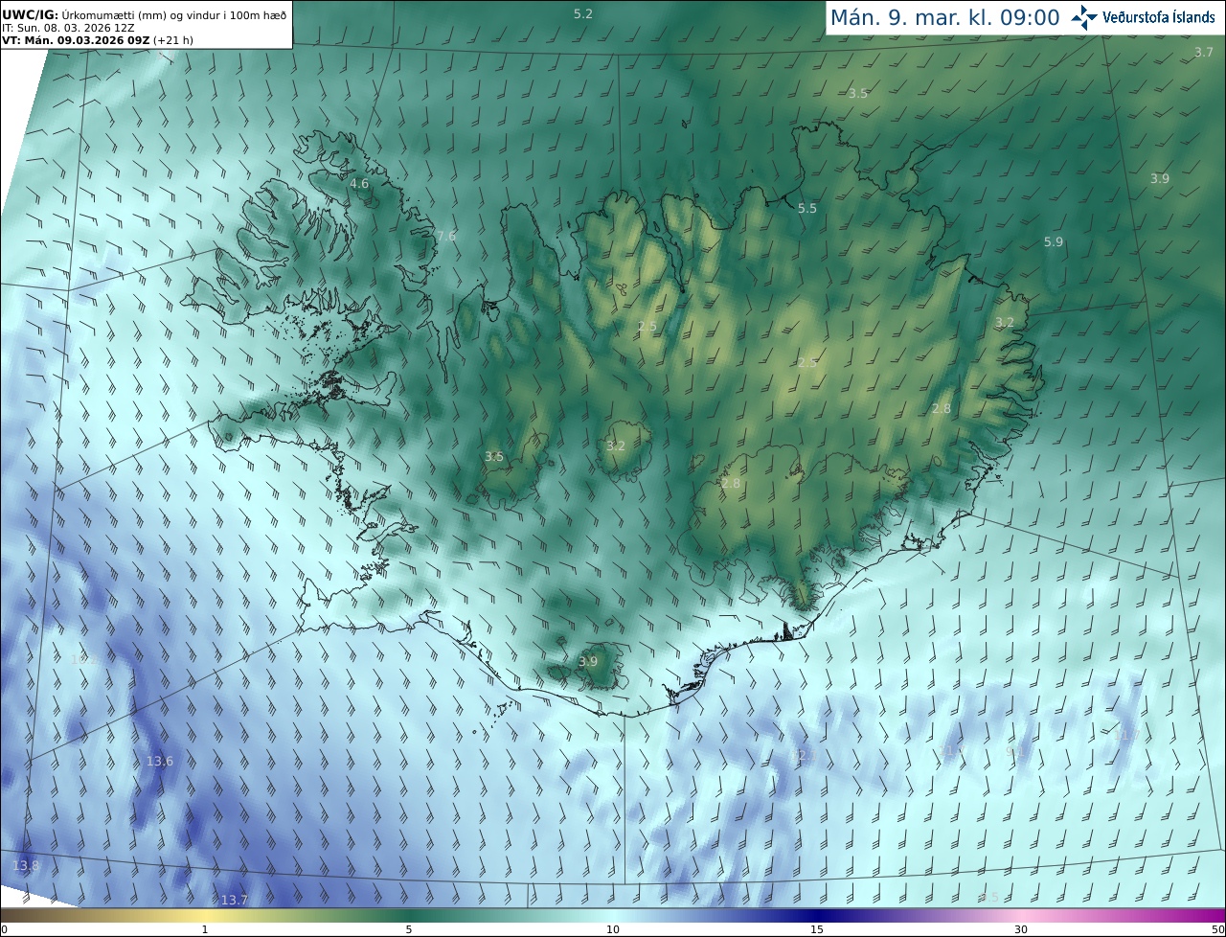
Task: Click the 5.9 value over the sea
Action: point(1054,242)
